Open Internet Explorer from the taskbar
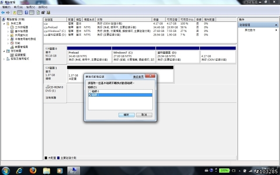This screenshot has height=175, width=280. (x=19, y=171)
